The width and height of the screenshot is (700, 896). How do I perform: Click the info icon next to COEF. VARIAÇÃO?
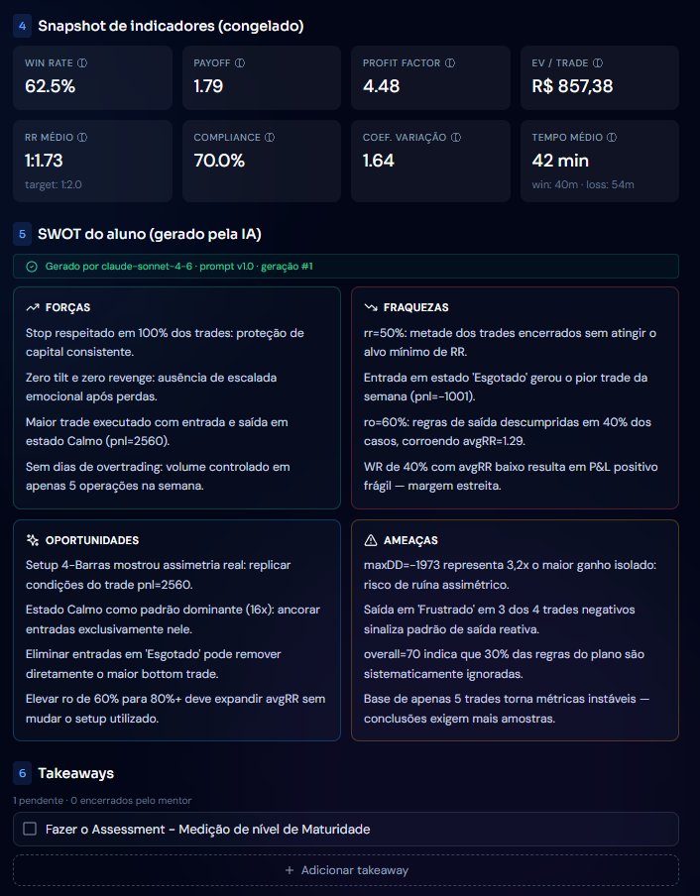(456, 137)
